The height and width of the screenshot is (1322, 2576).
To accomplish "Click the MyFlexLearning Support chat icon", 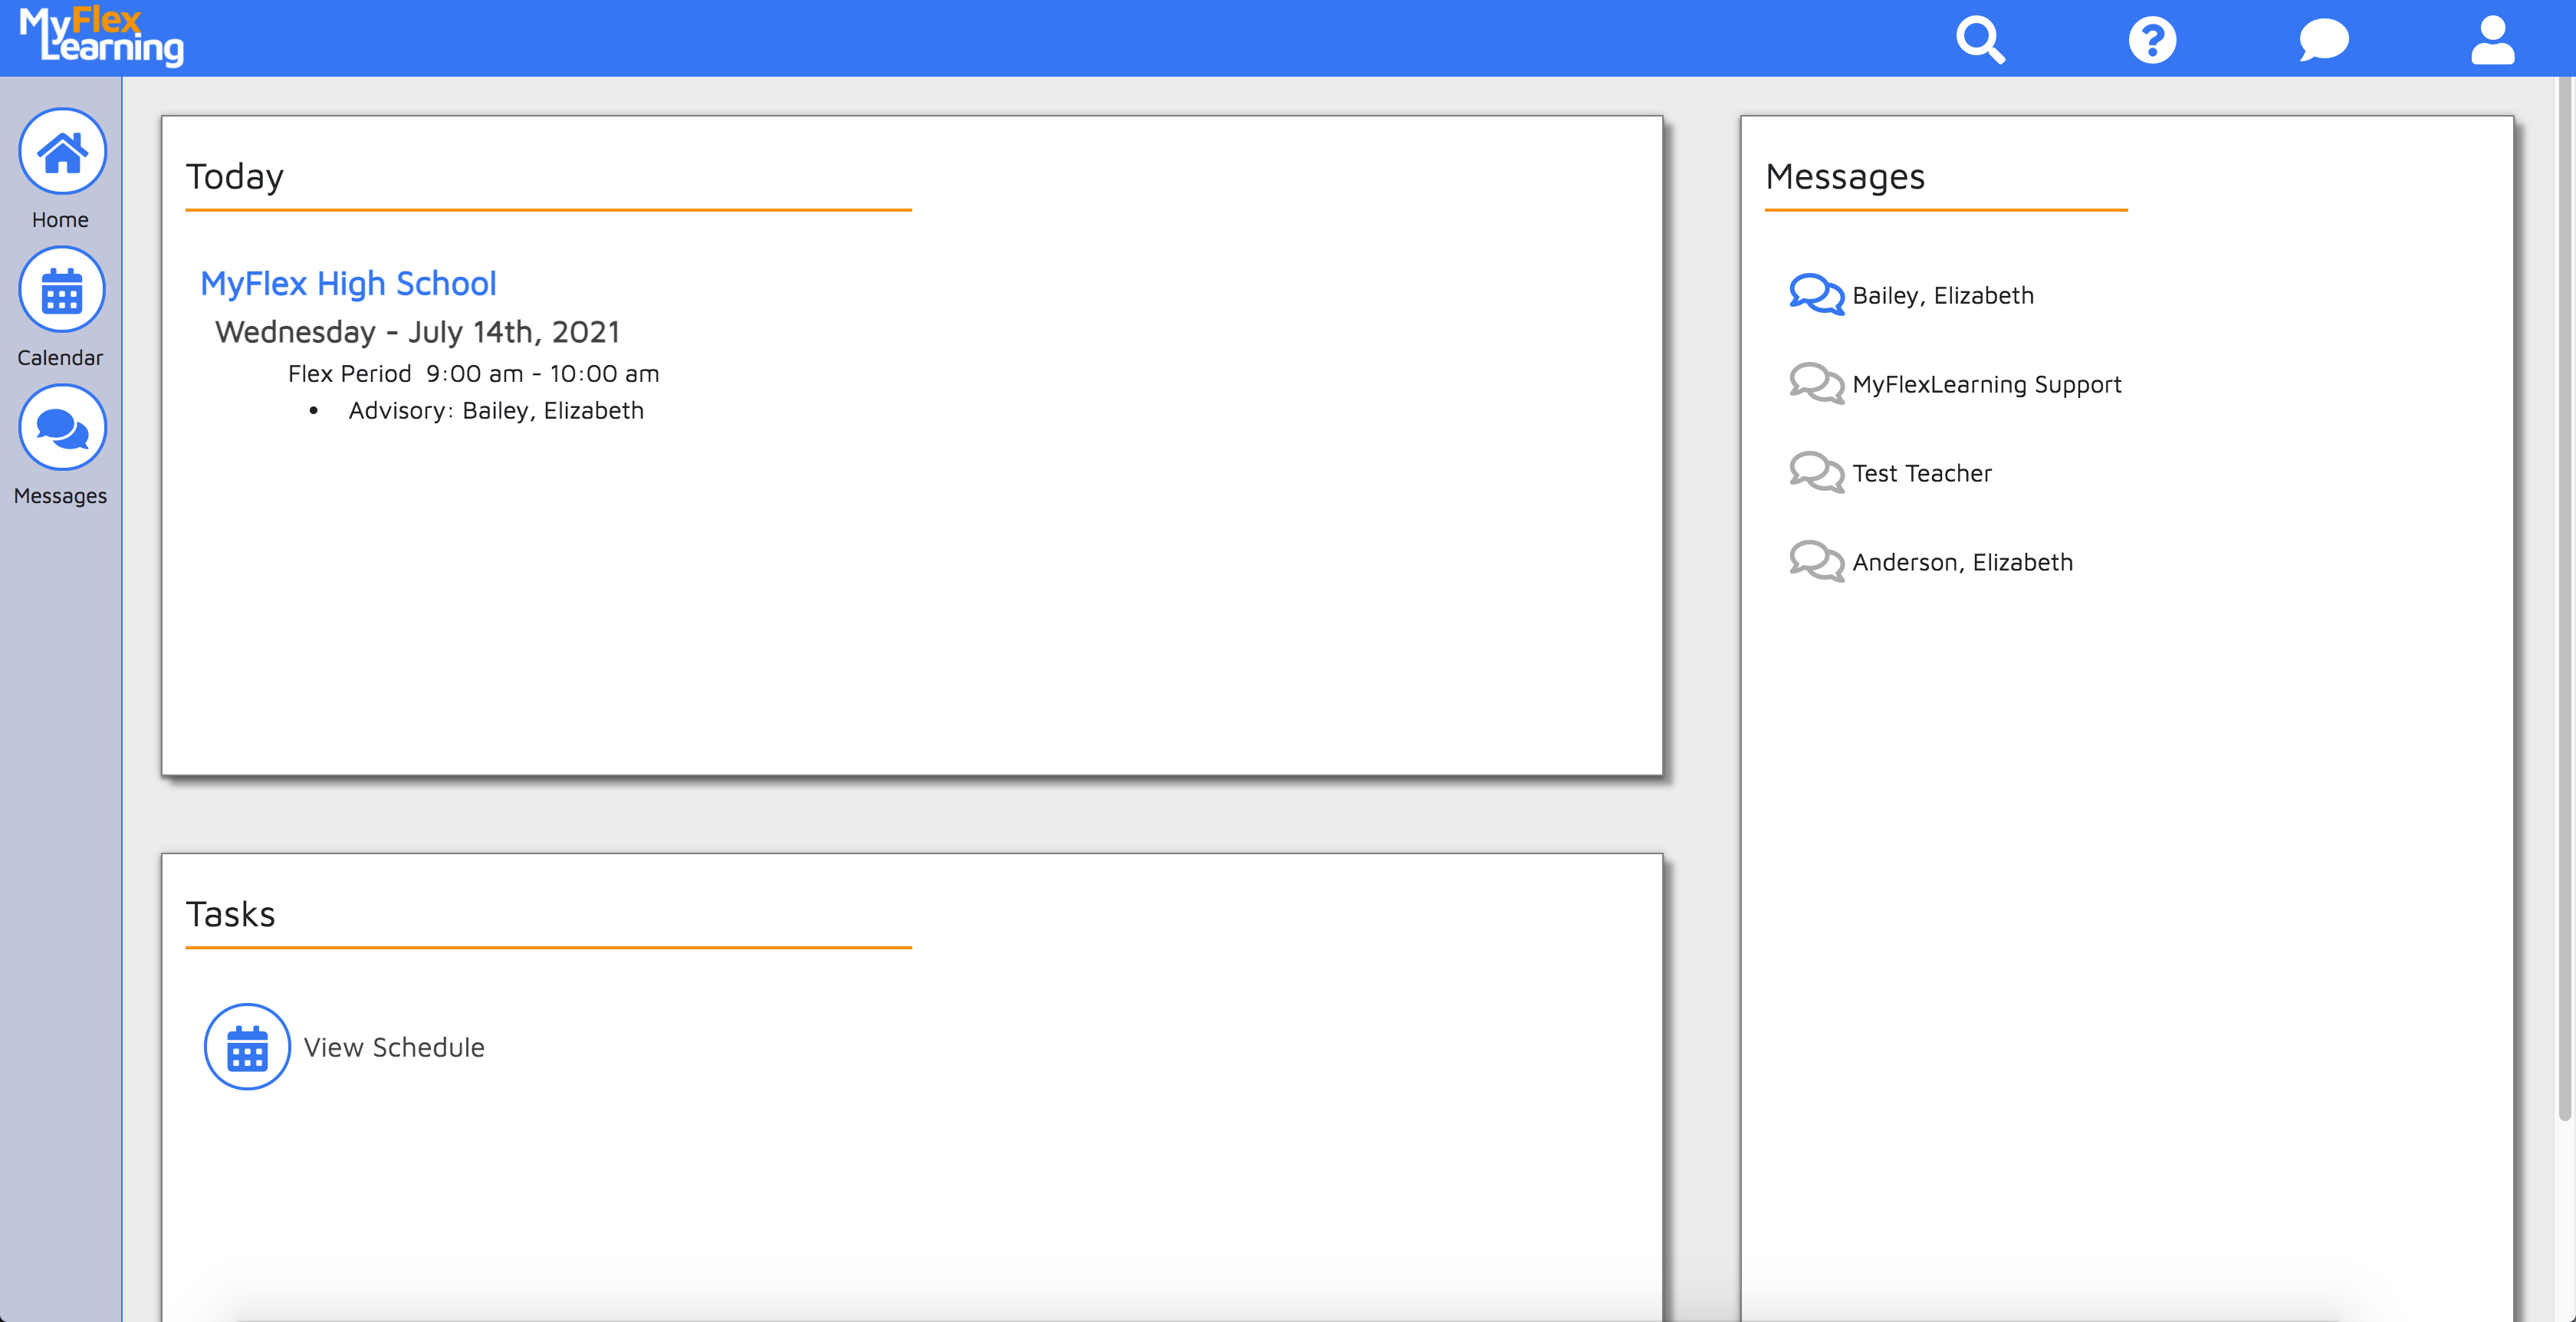I will 1816,383.
